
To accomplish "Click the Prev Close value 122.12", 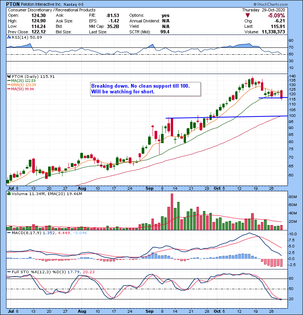I will [x=39, y=32].
